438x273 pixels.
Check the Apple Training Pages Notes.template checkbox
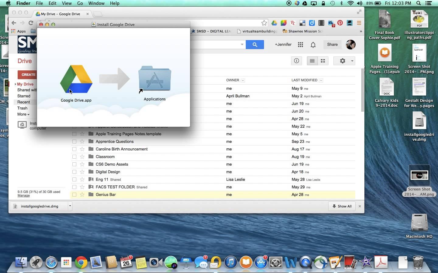pyautogui.click(x=74, y=134)
